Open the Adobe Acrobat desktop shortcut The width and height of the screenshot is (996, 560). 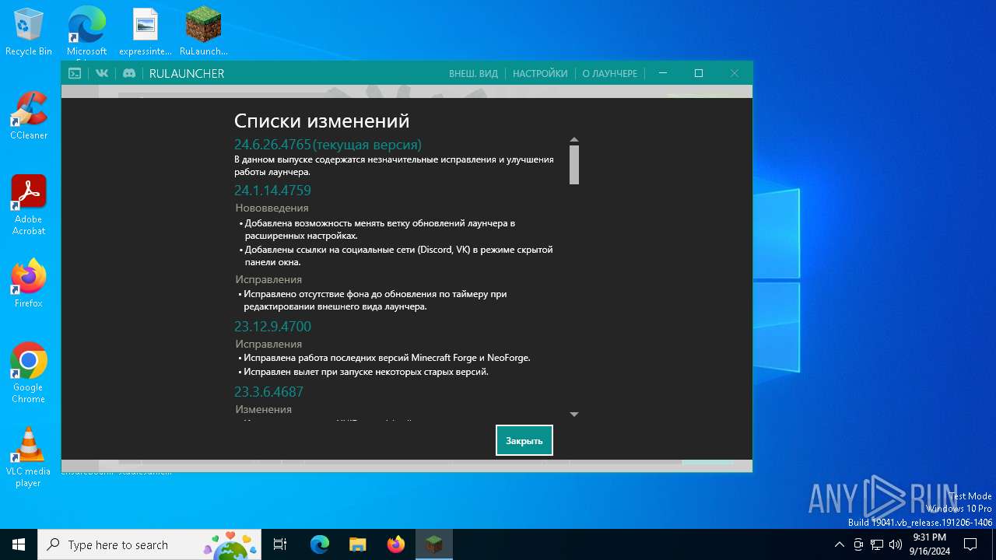[x=29, y=205]
